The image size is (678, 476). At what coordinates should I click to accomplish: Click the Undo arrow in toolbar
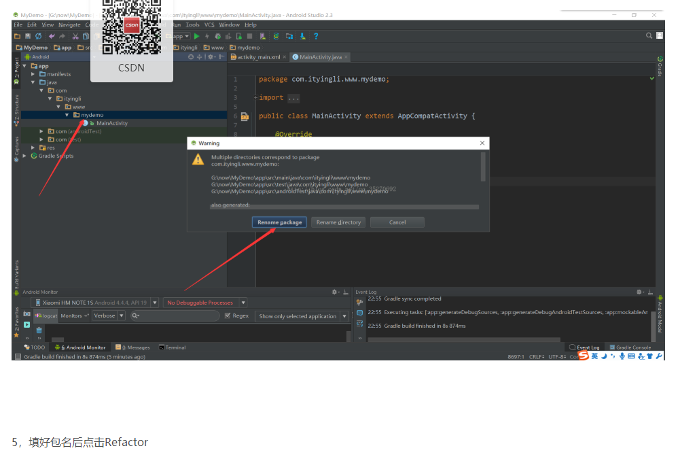52,36
